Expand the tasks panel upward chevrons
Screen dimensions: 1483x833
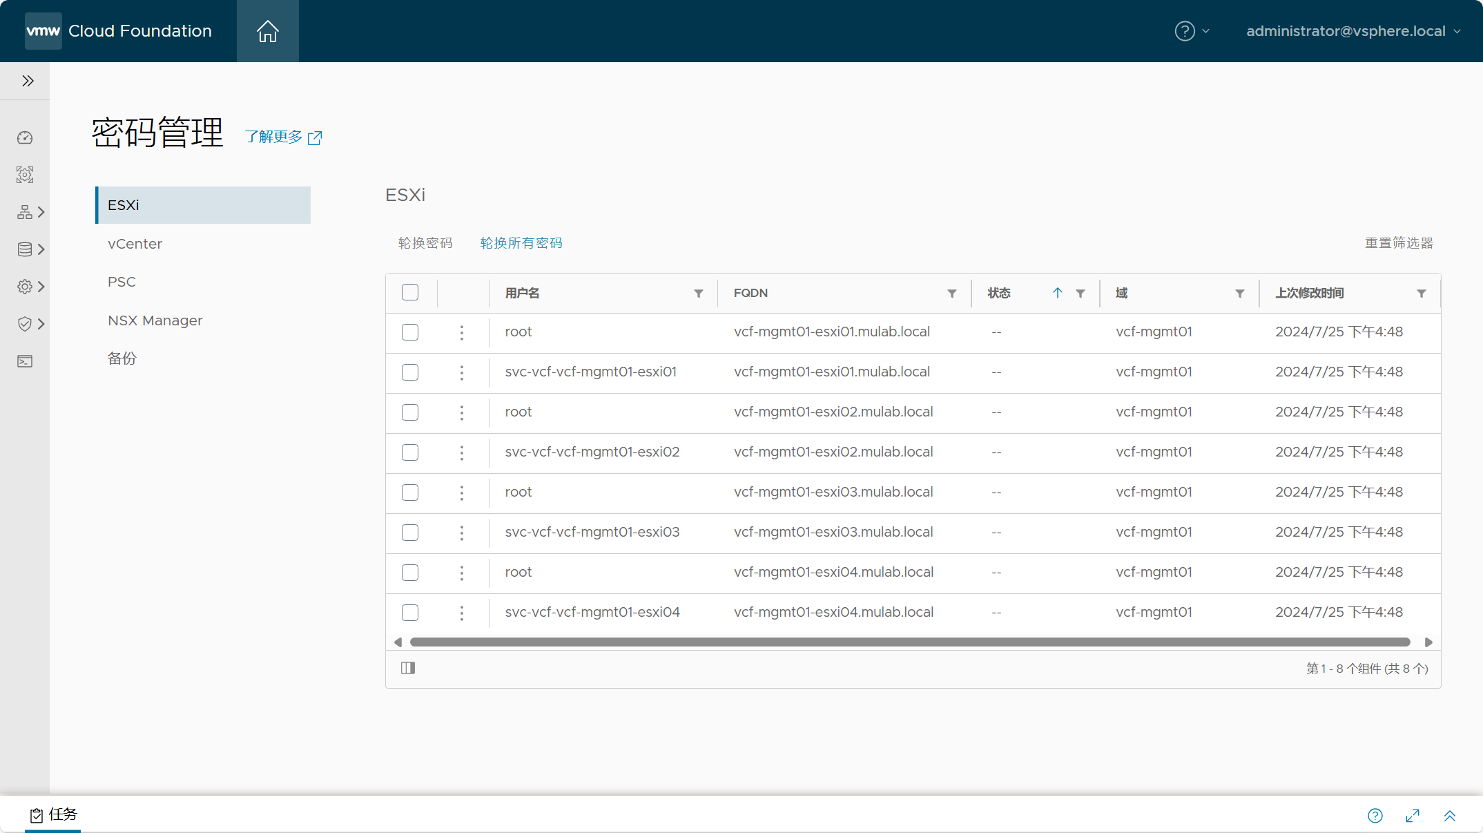tap(1450, 816)
